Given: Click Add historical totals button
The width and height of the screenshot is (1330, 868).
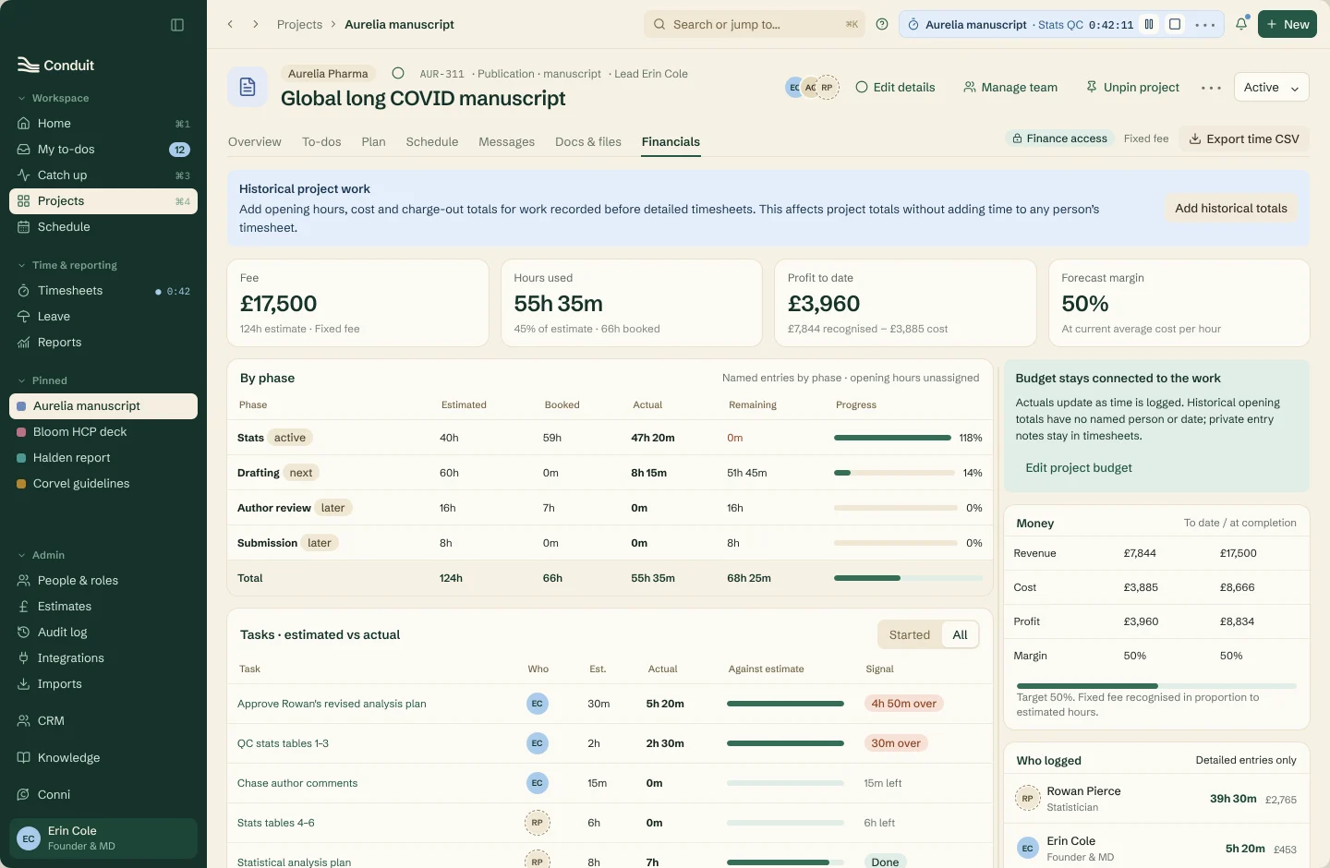Looking at the screenshot, I should (x=1231, y=209).
